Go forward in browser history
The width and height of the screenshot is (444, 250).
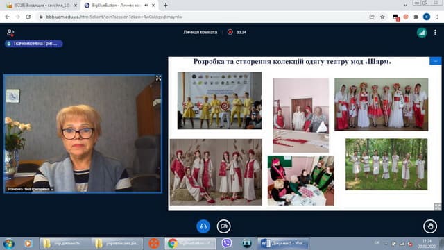point(17,17)
